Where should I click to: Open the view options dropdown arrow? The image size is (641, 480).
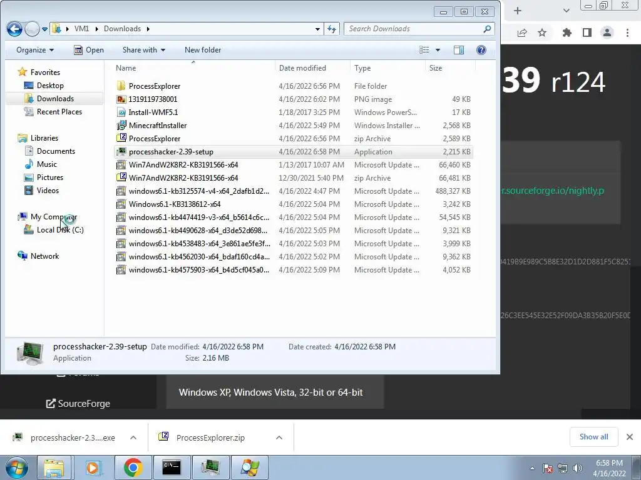coord(438,50)
